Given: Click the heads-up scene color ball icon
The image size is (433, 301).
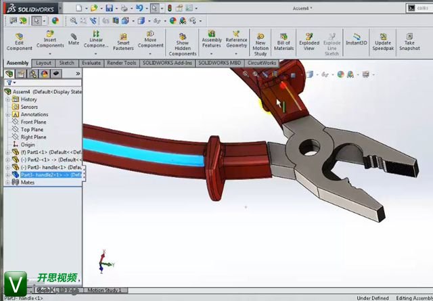Looking at the screenshot, I should 341,74.
